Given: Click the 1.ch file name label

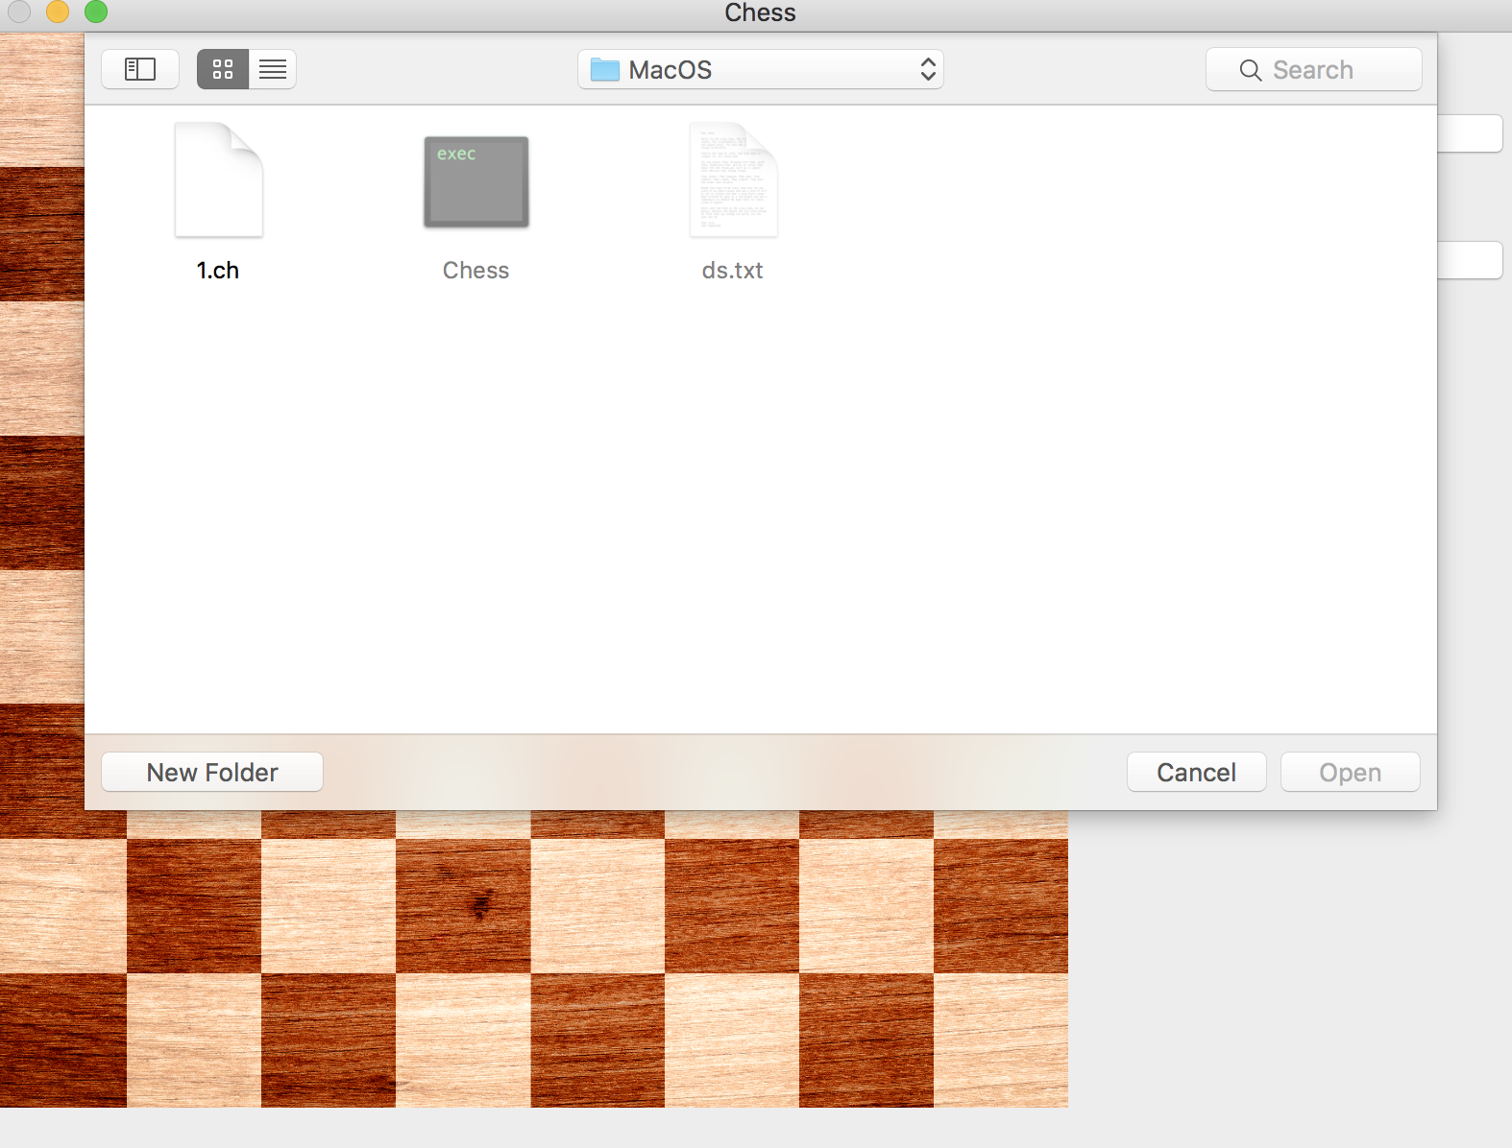Looking at the screenshot, I should (x=218, y=271).
